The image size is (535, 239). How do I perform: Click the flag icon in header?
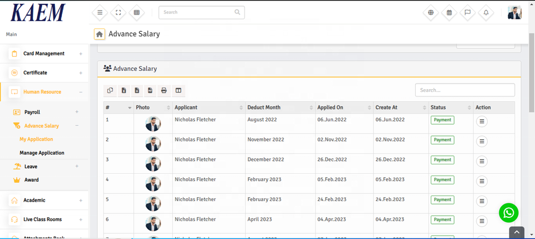468,12
